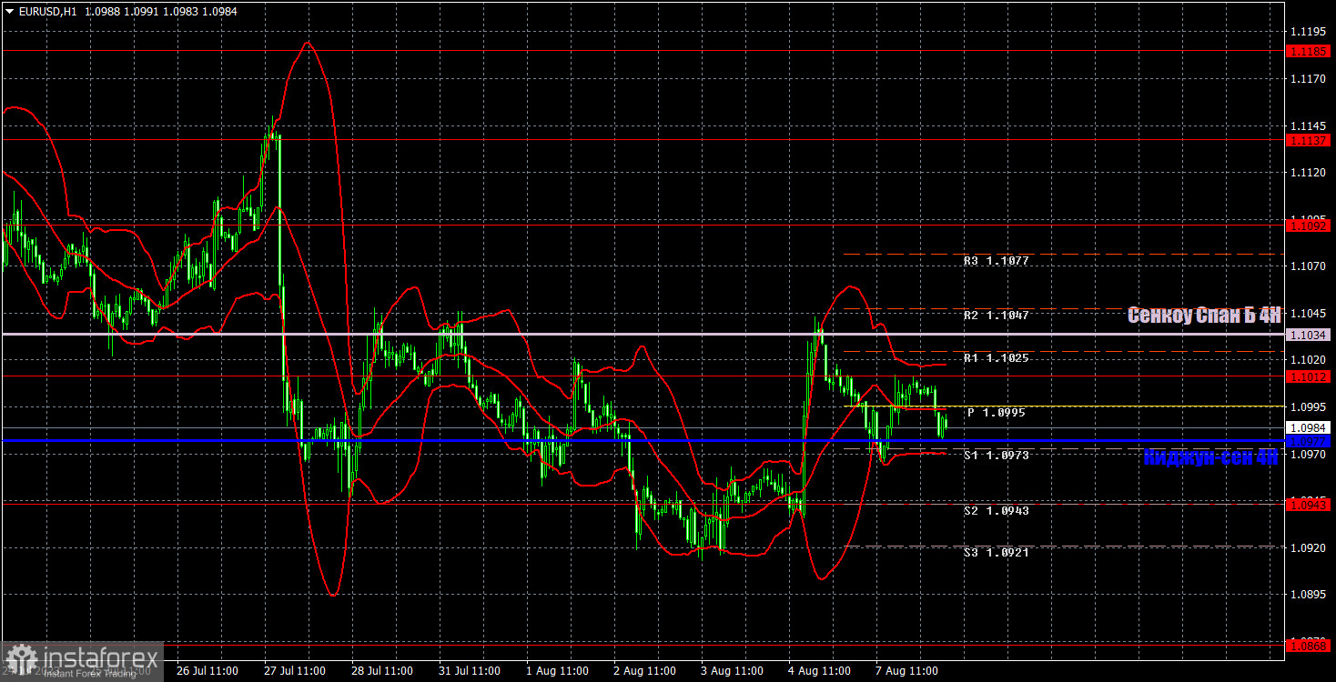The image size is (1336, 682).
Task: Select the red 1.1137 price level tag
Action: (x=1310, y=140)
